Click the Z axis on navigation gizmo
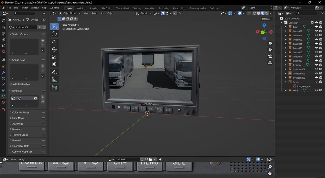This screenshot has width=325, height=178. (264, 25)
